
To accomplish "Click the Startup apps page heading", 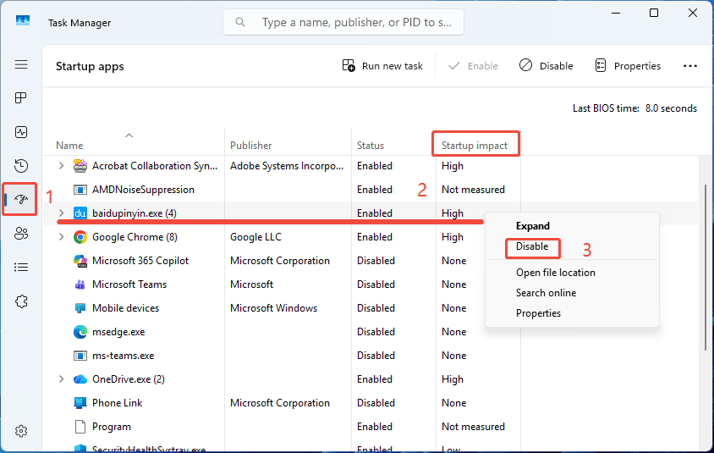I will [90, 67].
